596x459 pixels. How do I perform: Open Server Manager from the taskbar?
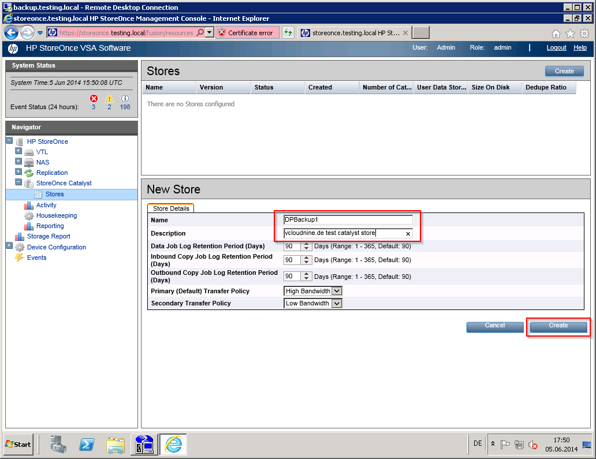tap(58, 444)
